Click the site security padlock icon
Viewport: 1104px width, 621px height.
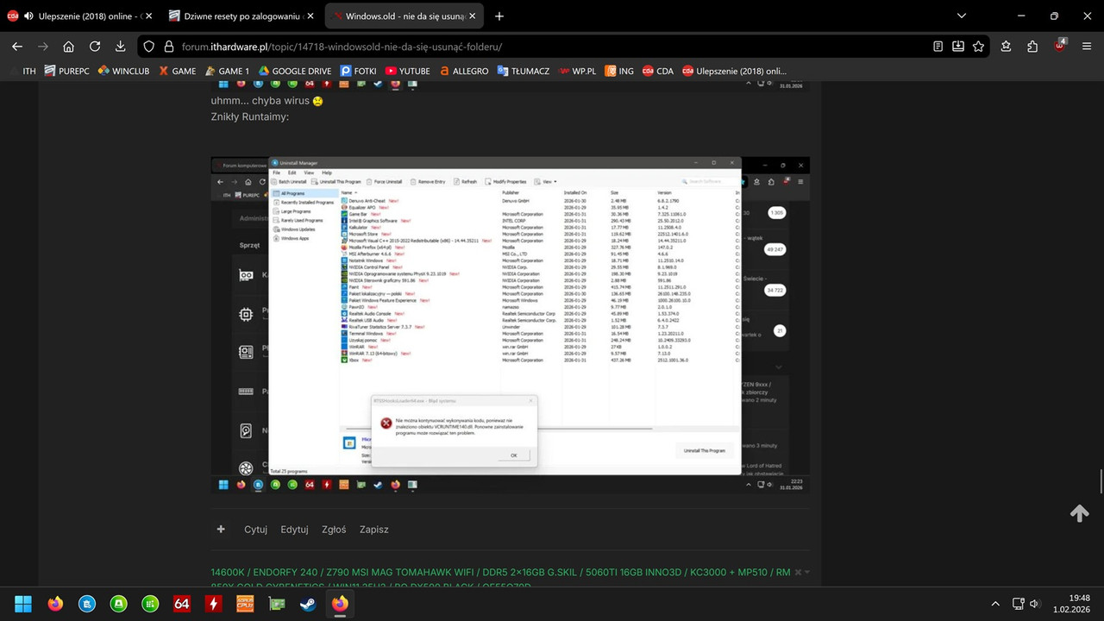(168, 47)
